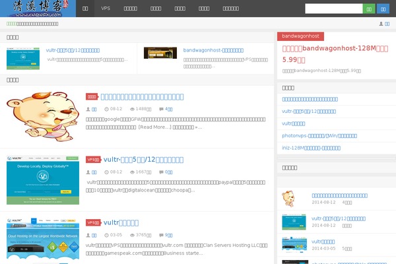
Task: Open the cartoon bear post thumbnail
Action: [x=43, y=116]
